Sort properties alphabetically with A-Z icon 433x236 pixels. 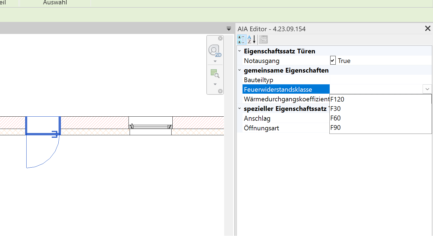tap(252, 39)
